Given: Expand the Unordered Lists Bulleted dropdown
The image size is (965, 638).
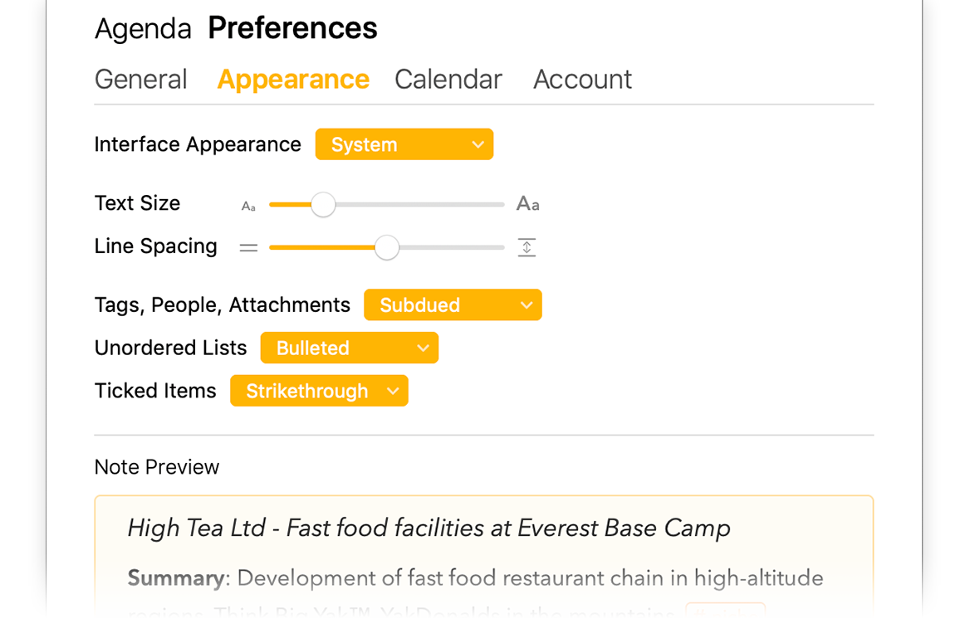Looking at the screenshot, I should tap(350, 348).
